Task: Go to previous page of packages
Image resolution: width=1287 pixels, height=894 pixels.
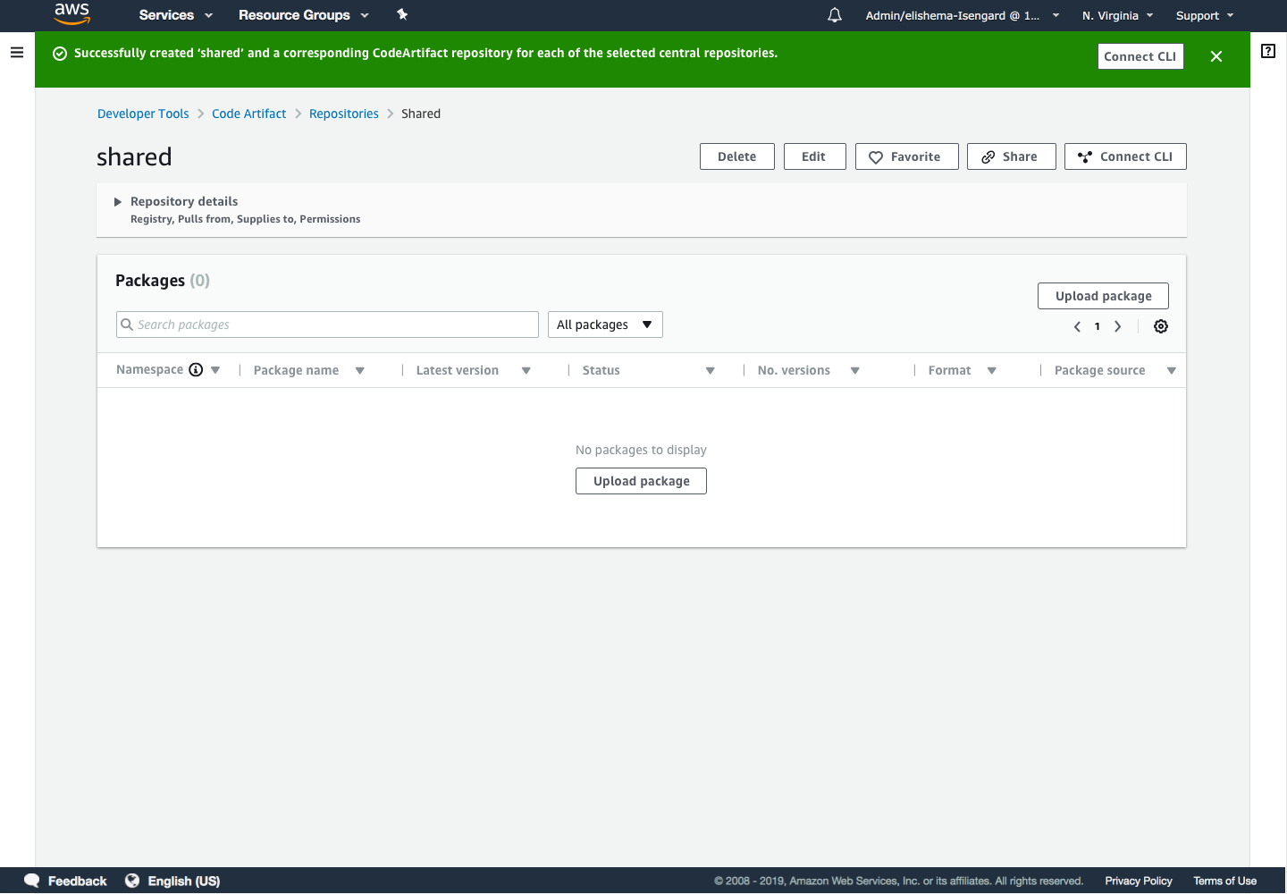Action: [x=1077, y=326]
